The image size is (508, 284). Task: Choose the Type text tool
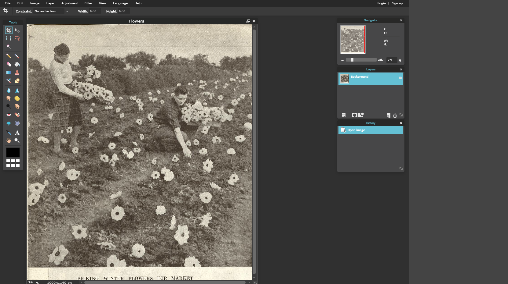pyautogui.click(x=17, y=133)
